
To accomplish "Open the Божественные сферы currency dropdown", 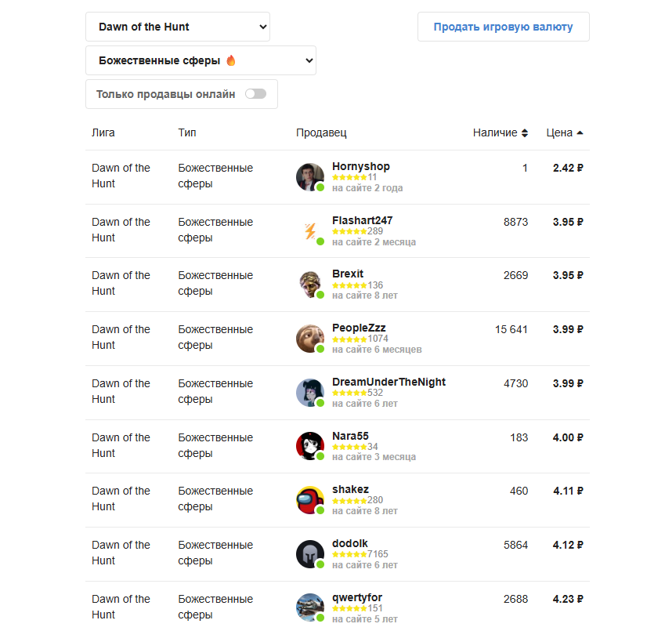I will click(201, 60).
